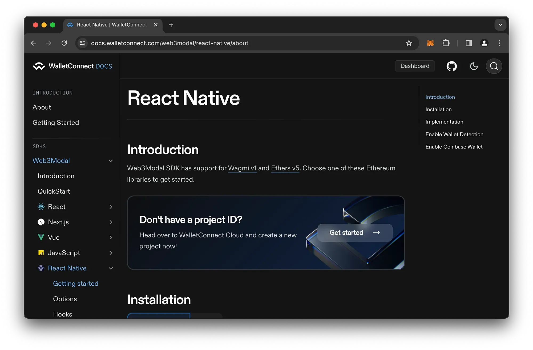Jump to Enable Wallet Detection section

(454, 134)
